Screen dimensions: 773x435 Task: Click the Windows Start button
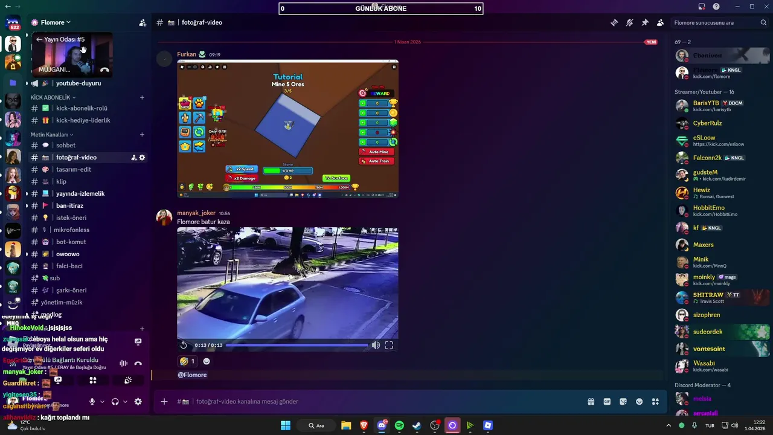pos(286,425)
